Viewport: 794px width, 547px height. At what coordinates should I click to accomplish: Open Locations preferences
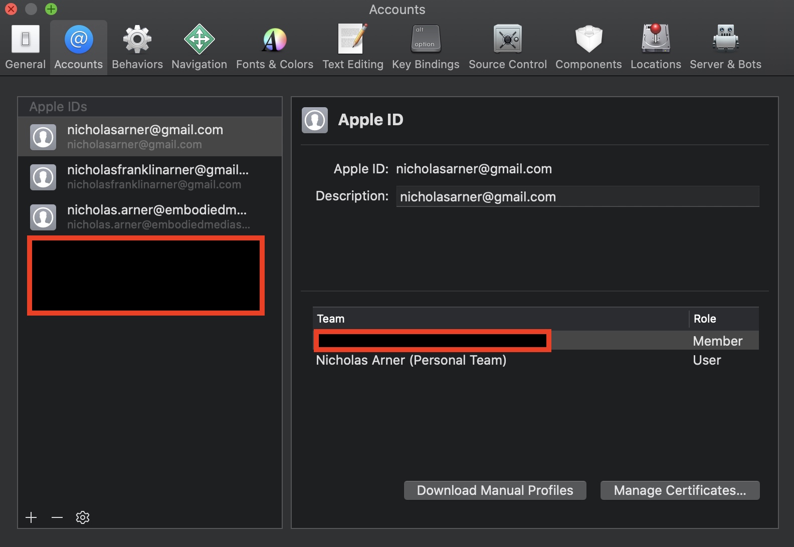(656, 48)
